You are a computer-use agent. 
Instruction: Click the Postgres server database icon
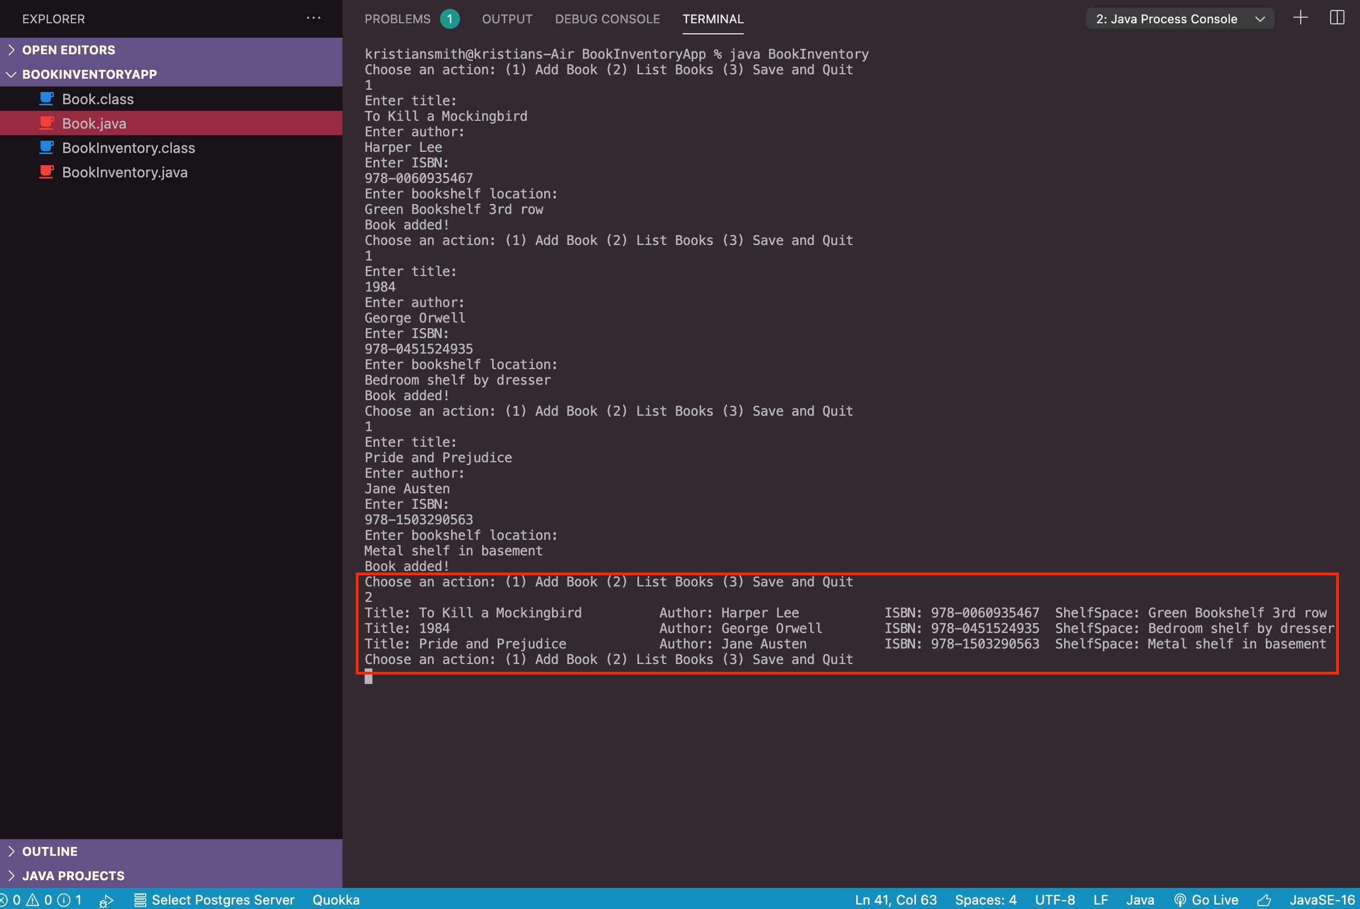(x=140, y=900)
